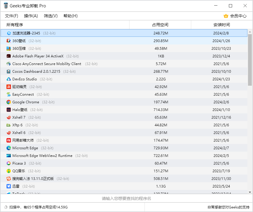Image resolution: width=253 pixels, height=212 pixels.
Task: Select the EasyConnect entry name
Action: click(x=23, y=95)
